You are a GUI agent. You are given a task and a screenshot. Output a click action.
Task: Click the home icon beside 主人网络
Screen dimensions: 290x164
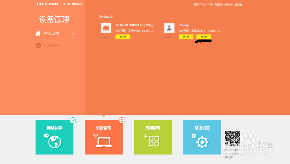tap(38, 33)
